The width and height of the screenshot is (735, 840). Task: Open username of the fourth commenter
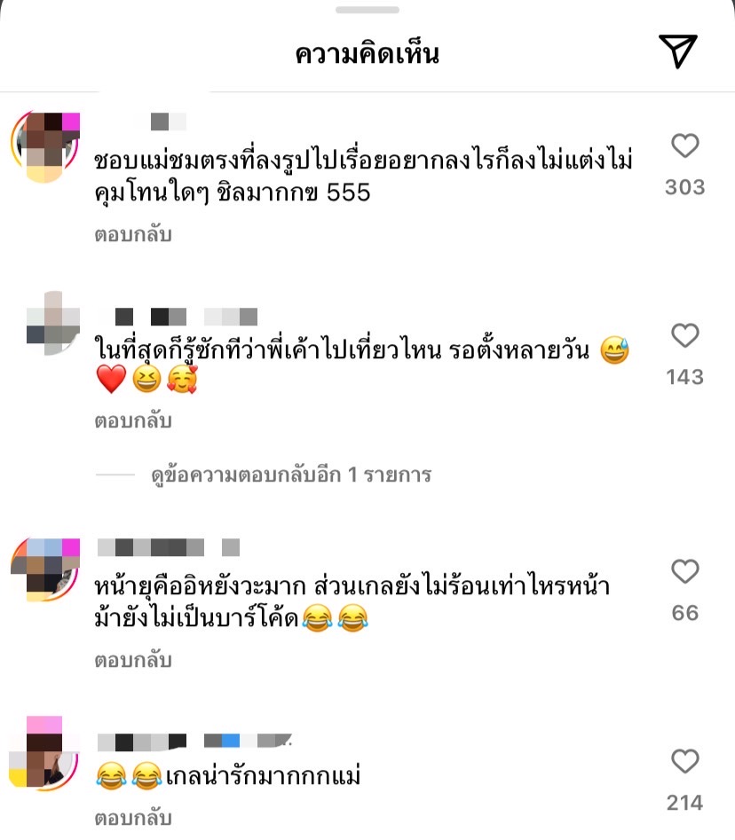(x=194, y=741)
